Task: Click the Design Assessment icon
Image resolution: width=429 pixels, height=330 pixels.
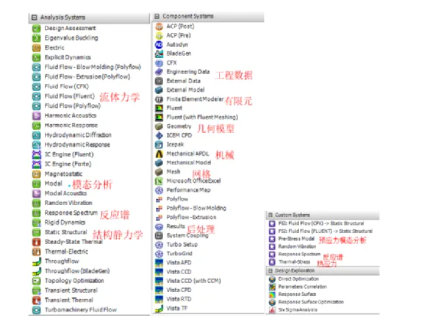Action: [x=37, y=28]
